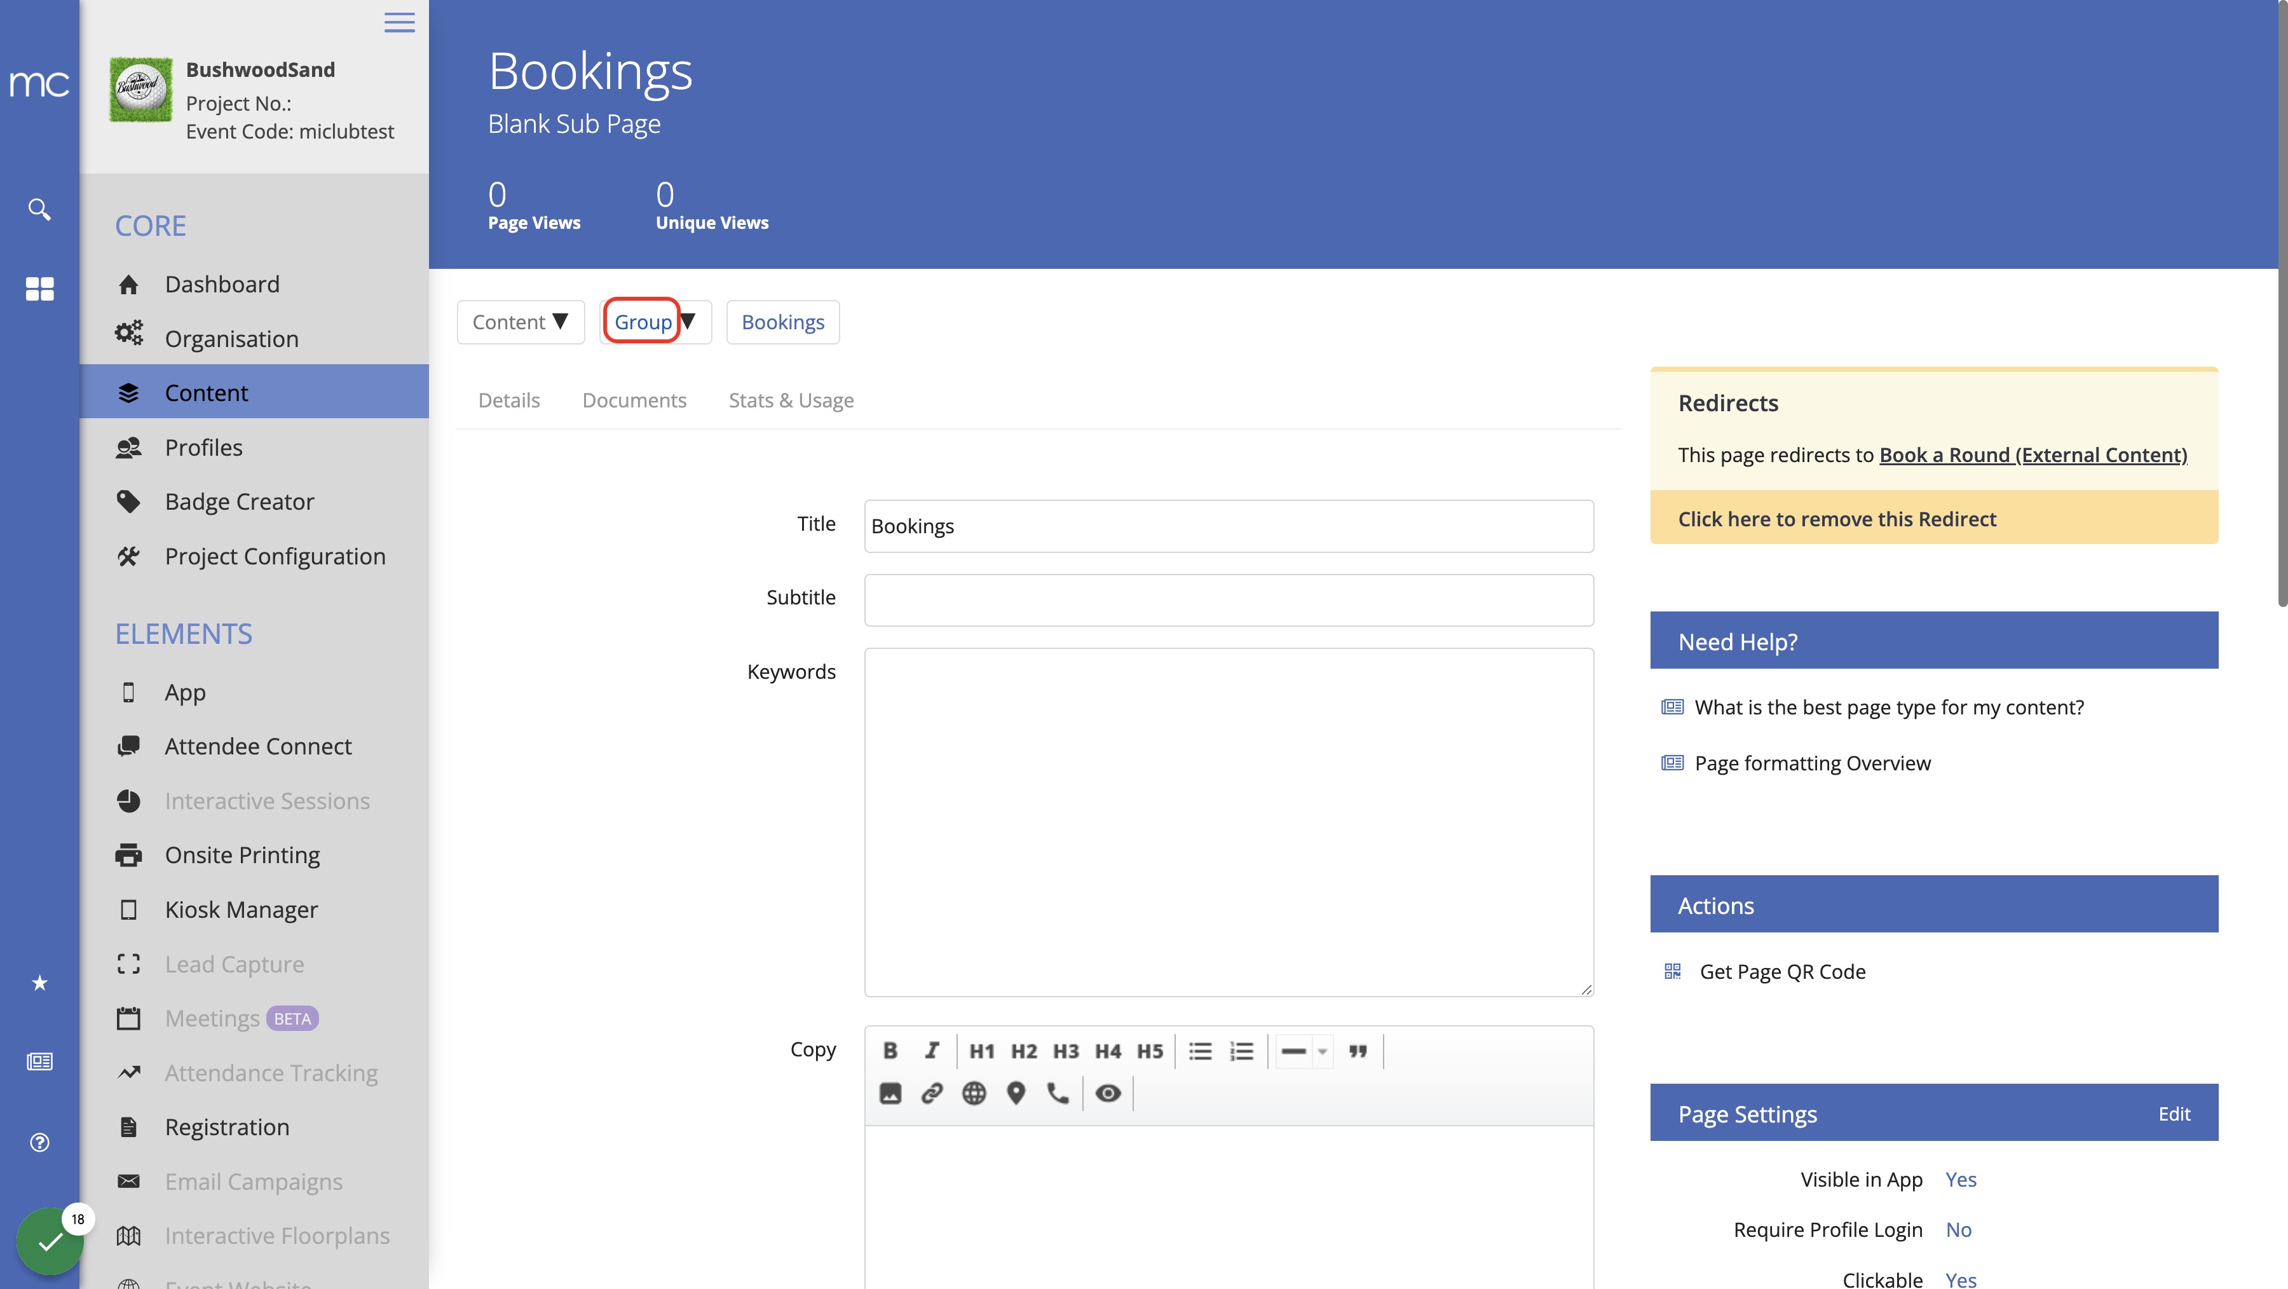
Task: Open favourites star icon
Action: pyautogui.click(x=39, y=983)
